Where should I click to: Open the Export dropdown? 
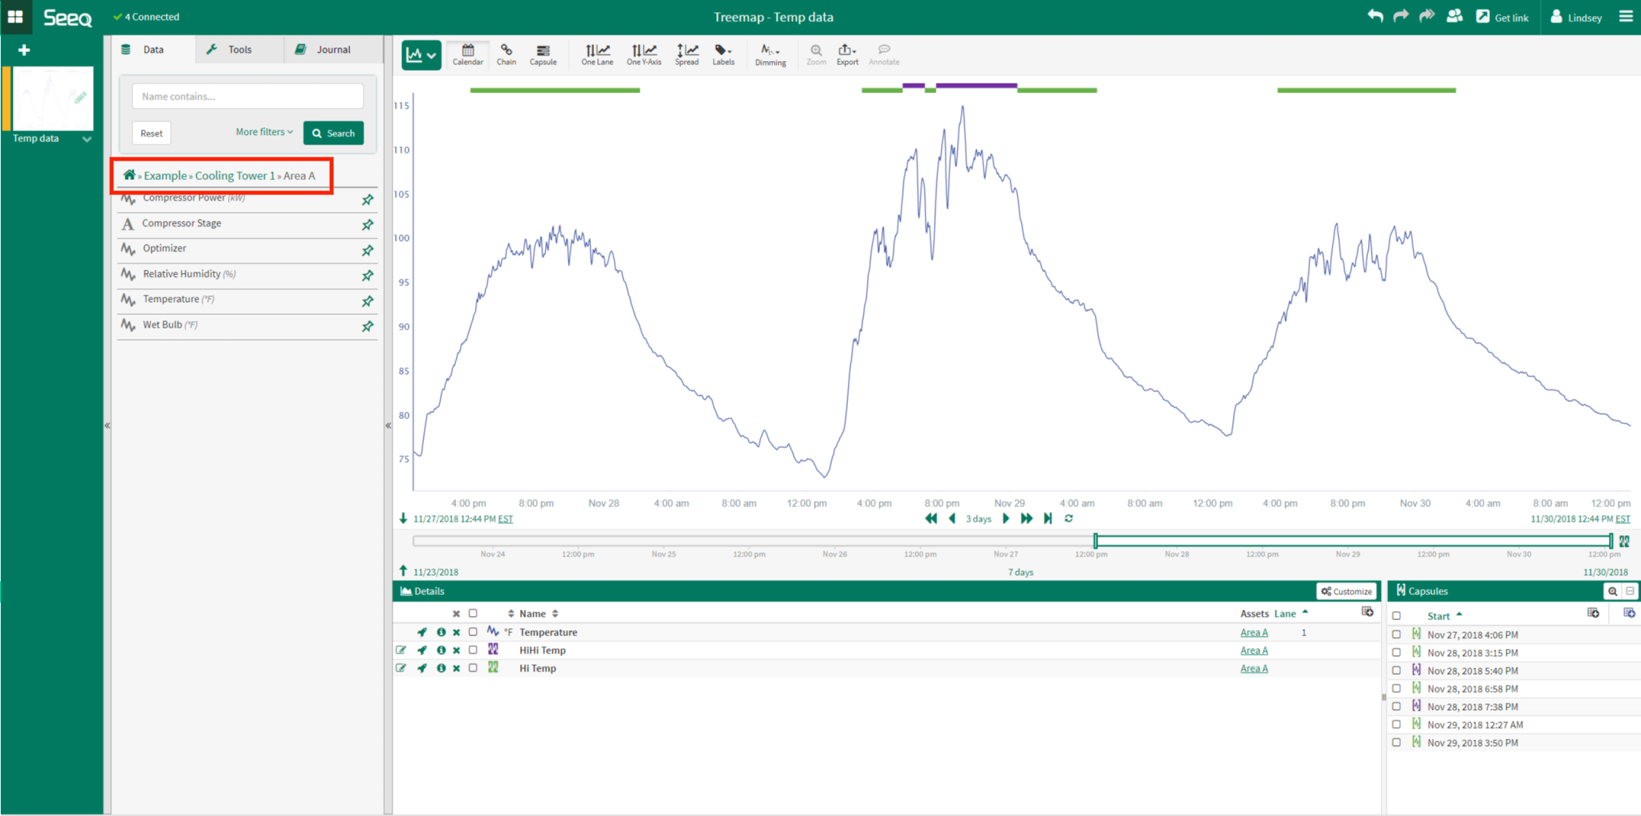[x=847, y=54]
